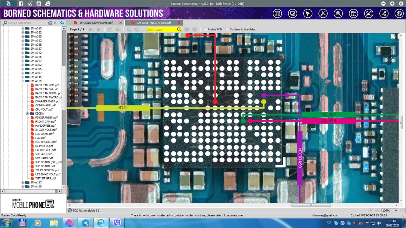Open UFS EMMC VOLT.pdf in tree
This screenshot has height=228, width=406.
(x=48, y=174)
